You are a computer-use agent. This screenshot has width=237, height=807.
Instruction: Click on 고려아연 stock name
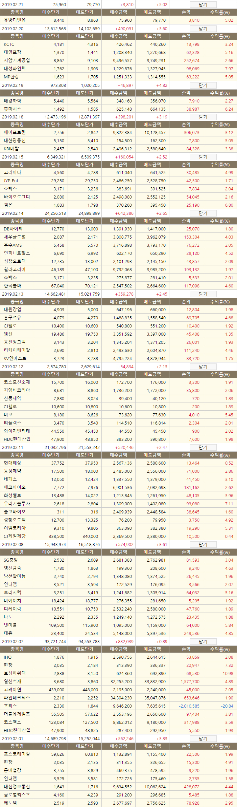pos(13,690)
